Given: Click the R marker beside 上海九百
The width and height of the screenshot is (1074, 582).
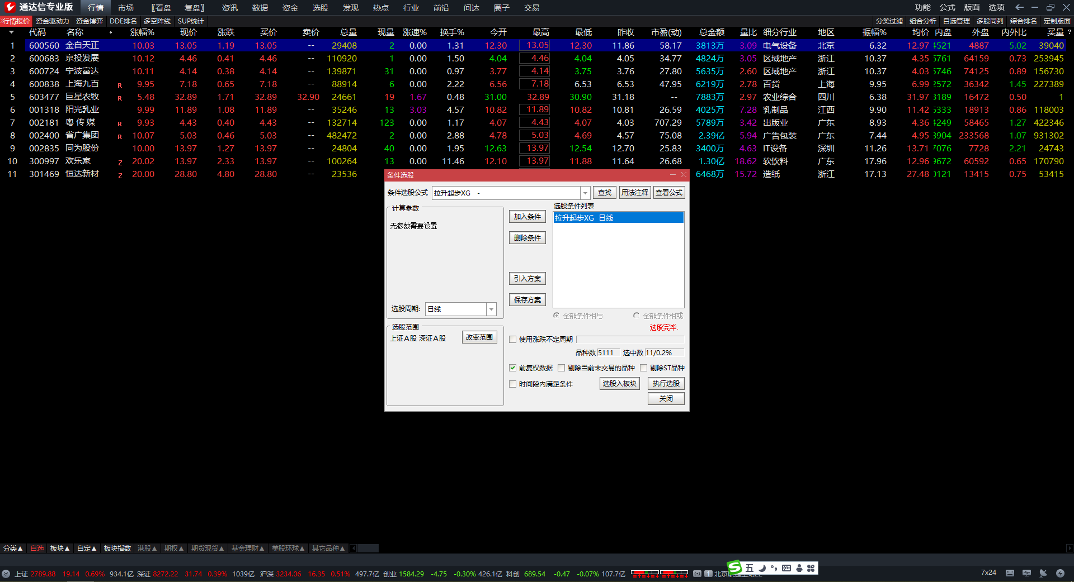Looking at the screenshot, I should click(x=120, y=85).
